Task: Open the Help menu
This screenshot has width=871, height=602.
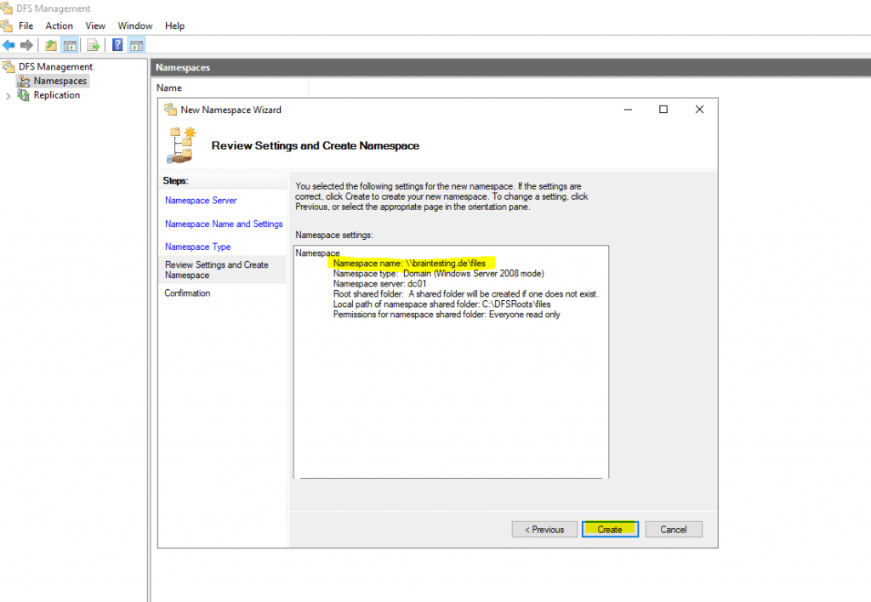Action: (x=174, y=26)
